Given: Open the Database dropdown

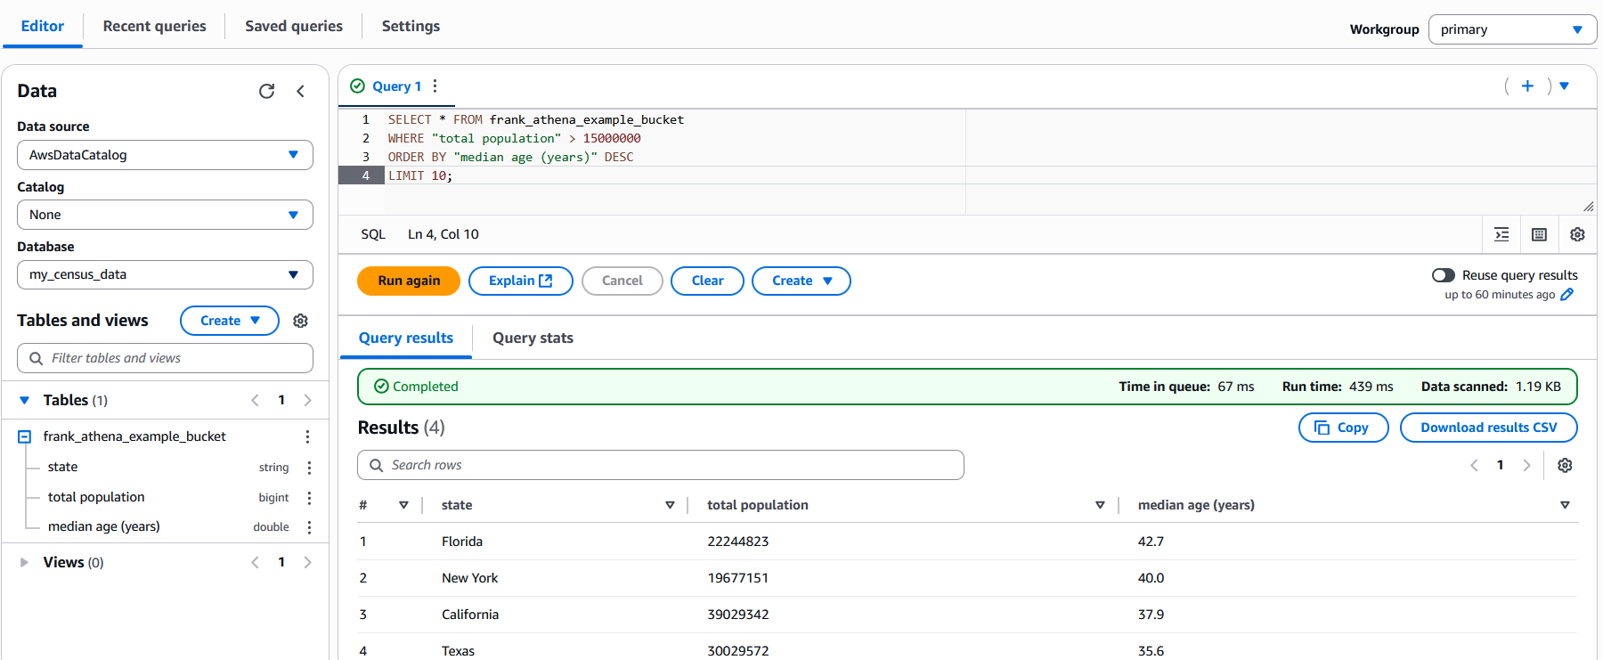Looking at the screenshot, I should pyautogui.click(x=165, y=274).
